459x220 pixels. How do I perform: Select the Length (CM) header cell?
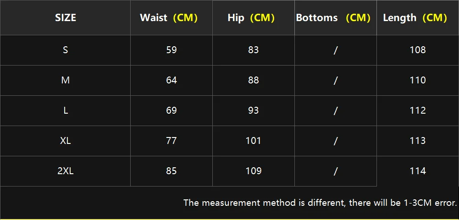[x=415, y=18]
